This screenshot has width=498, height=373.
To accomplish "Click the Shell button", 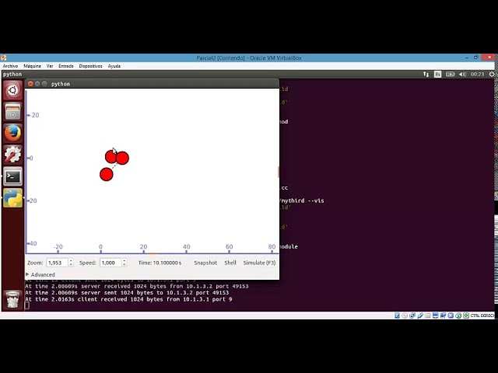I will click(x=230, y=263).
